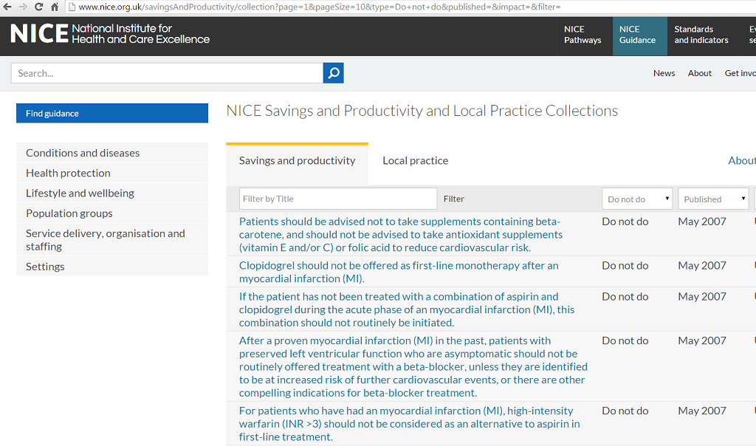Open Lifestyle and wellbeing sidebar item
Screen dimensions: 756x446
coord(112,193)
